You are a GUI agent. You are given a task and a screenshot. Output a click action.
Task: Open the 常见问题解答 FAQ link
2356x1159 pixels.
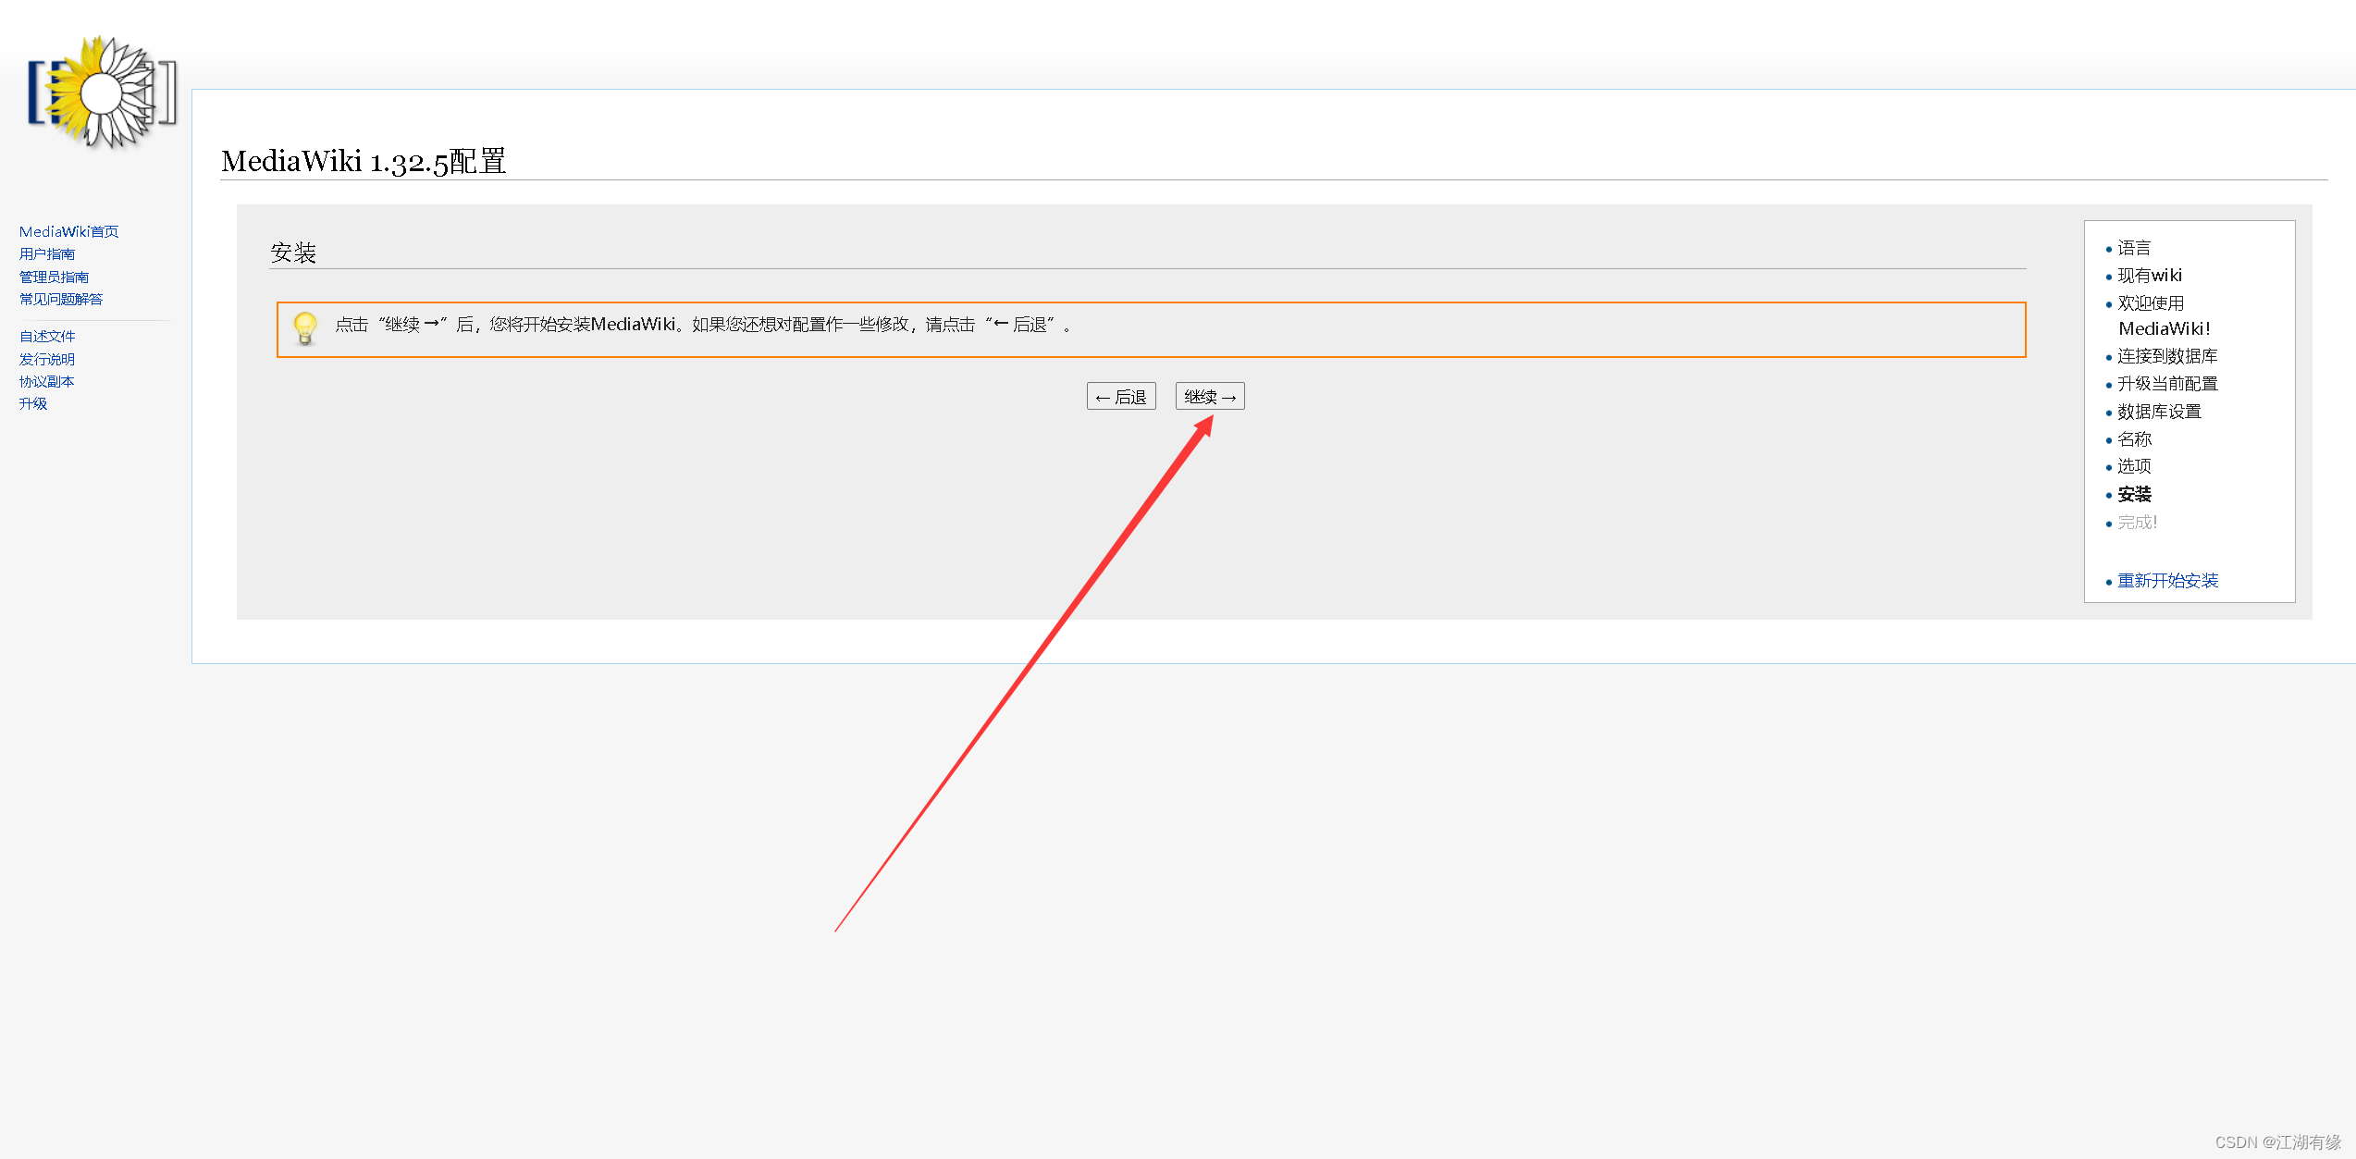[x=61, y=299]
